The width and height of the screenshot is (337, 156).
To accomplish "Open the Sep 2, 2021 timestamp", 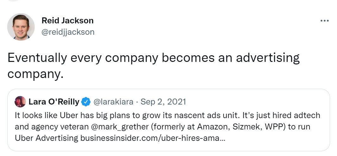I will click(x=163, y=102).
